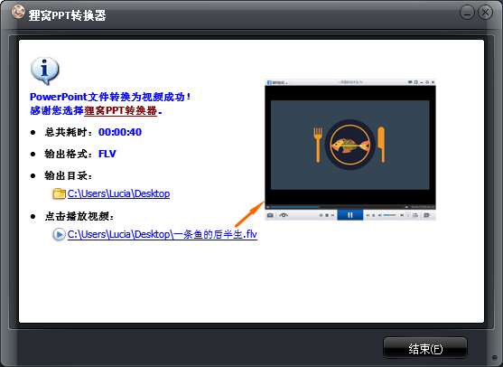Click the 狸窝 app logo in title bar

click(x=18, y=12)
